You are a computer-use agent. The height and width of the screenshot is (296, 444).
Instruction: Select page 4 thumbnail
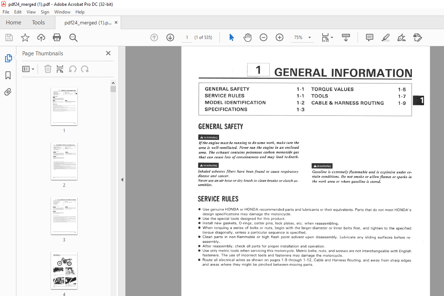coord(64,271)
